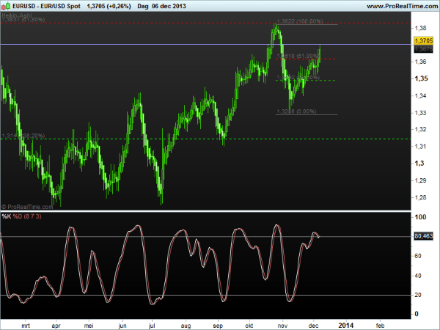Click the (8 7 3) stochastic parameters
This screenshot has width=440, height=330.
pos(32,216)
